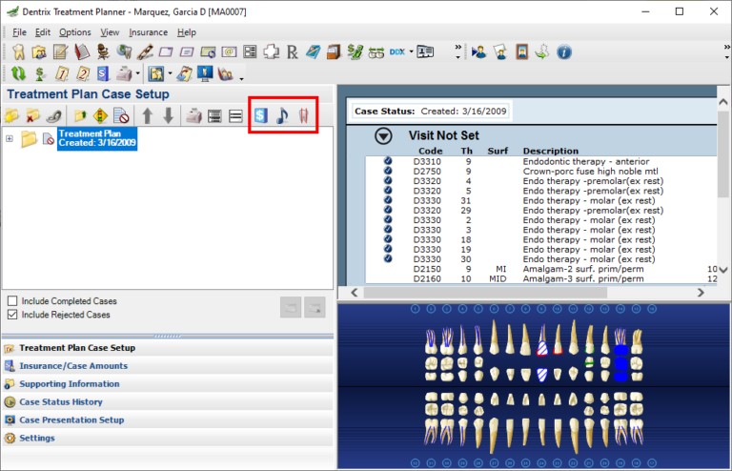
Task: Click the delete case folder icon
Action: point(32,115)
